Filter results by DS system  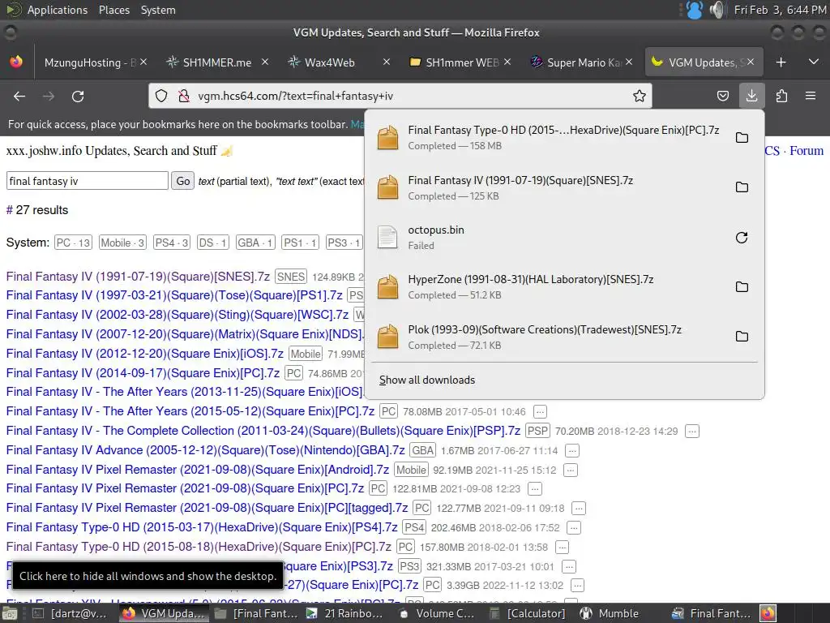[212, 243]
